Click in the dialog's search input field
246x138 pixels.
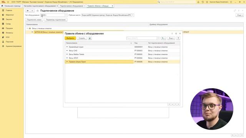pos(141,38)
